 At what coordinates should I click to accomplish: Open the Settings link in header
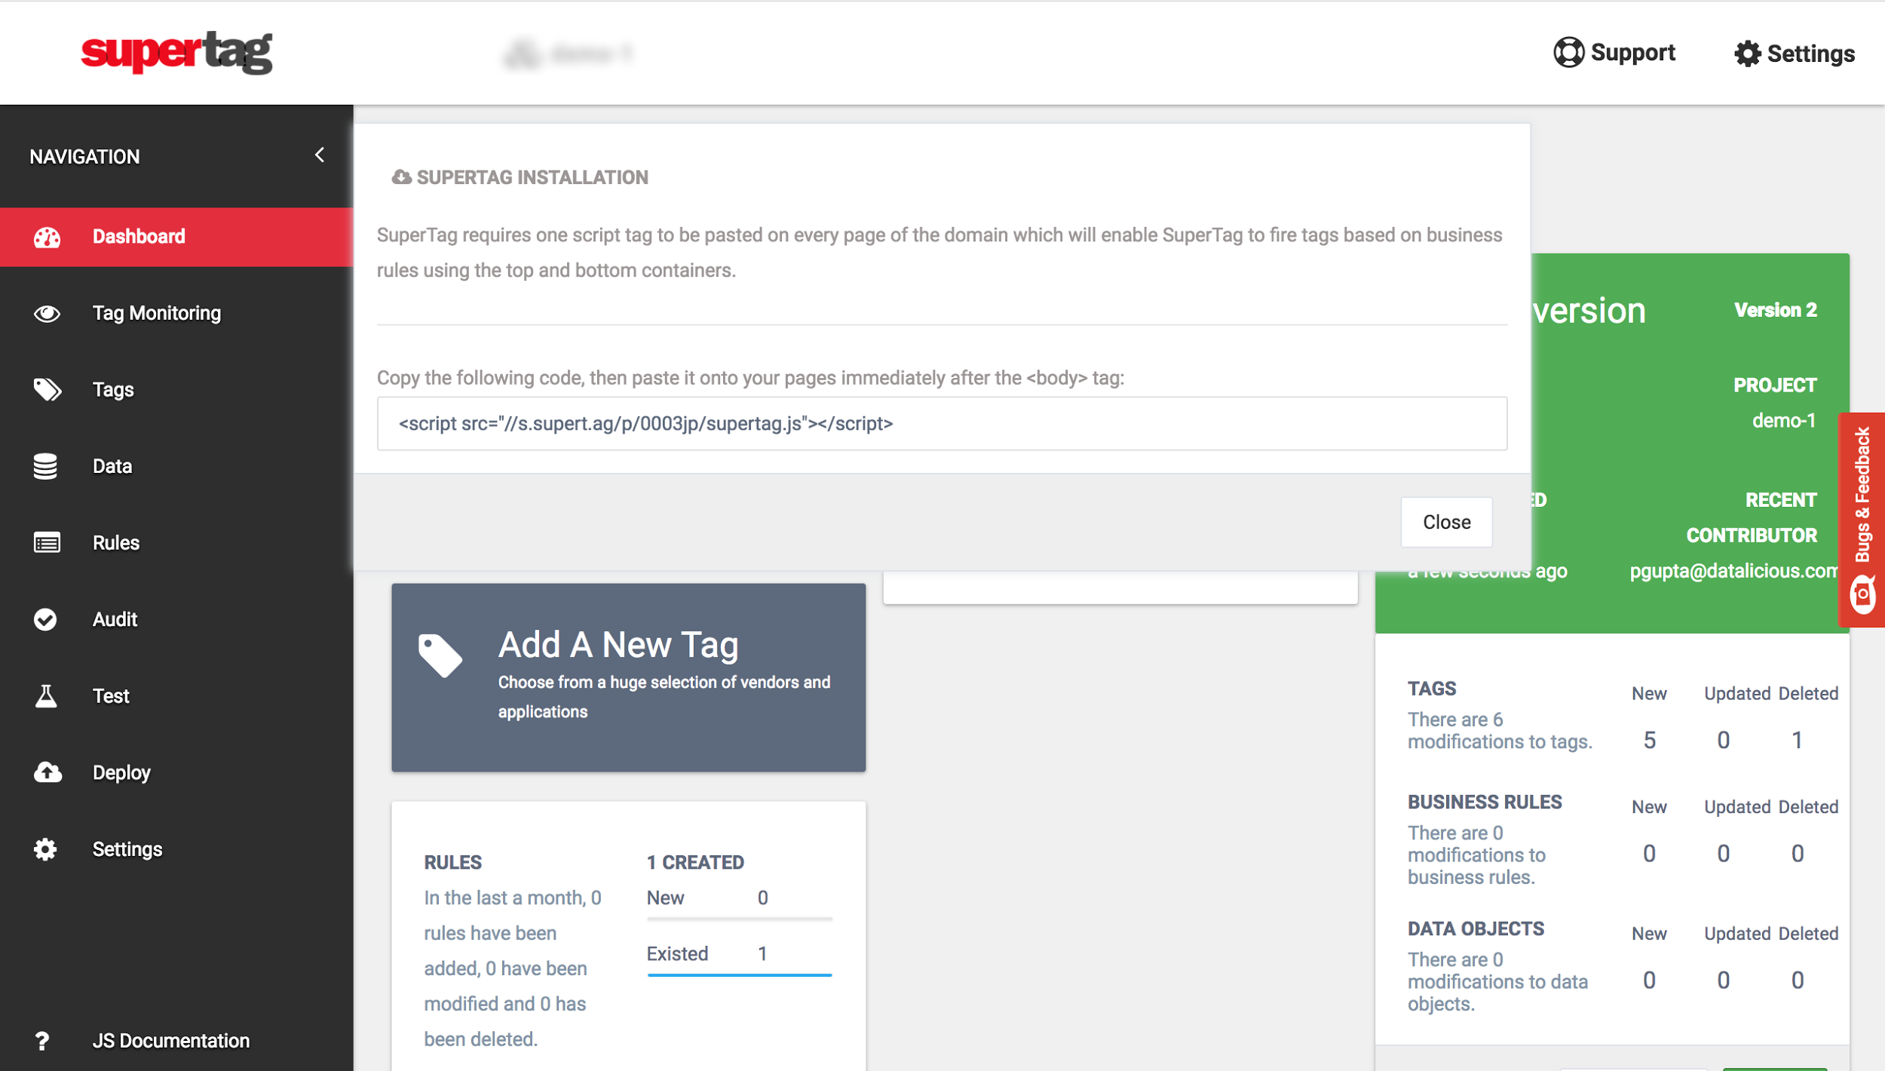pos(1794,54)
